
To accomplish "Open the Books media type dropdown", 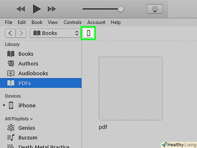I will 56,33.
